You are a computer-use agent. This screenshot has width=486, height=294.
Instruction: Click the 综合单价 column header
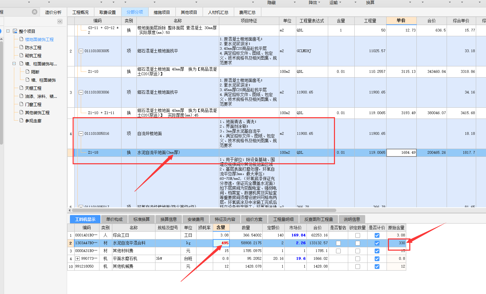pos(461,21)
